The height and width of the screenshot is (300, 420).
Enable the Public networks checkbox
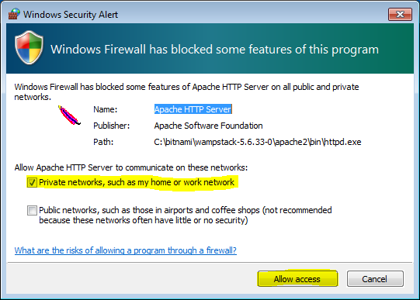click(32, 210)
